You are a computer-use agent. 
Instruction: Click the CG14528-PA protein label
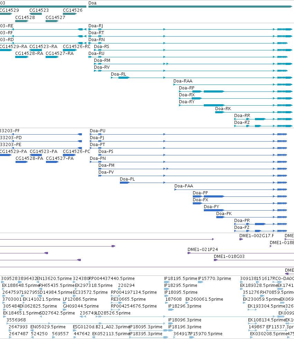tap(29, 159)
